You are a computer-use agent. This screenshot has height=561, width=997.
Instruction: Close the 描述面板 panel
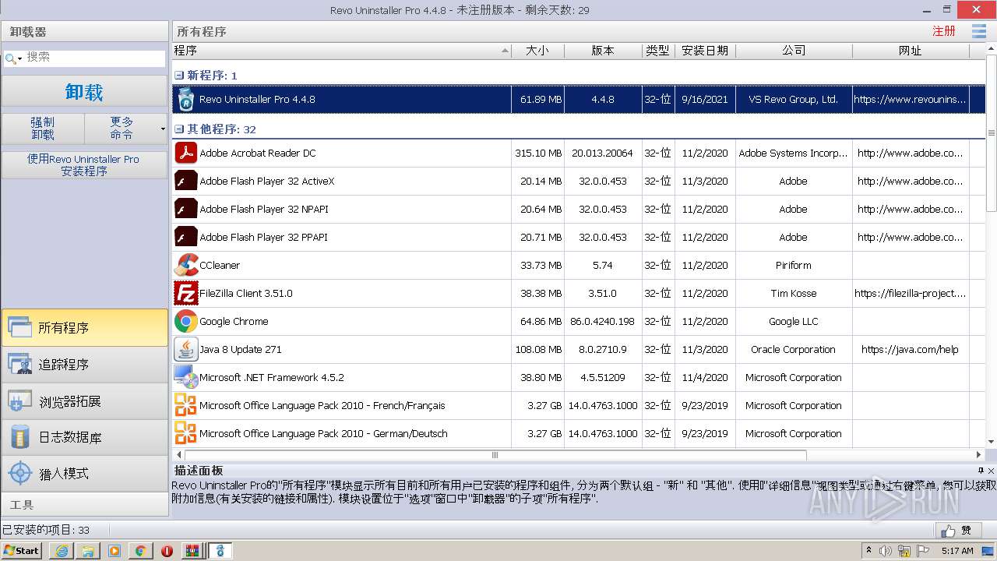click(x=991, y=471)
